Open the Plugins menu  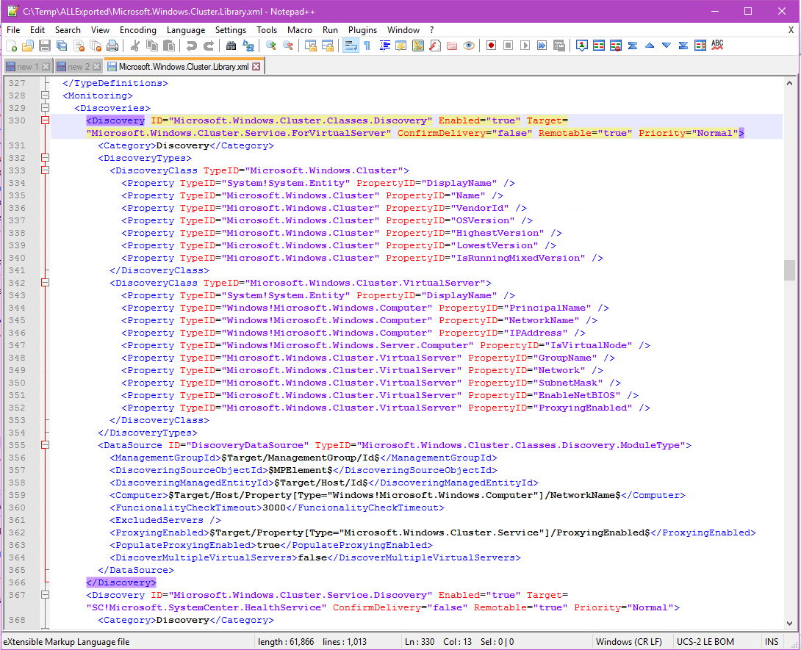pyautogui.click(x=362, y=30)
